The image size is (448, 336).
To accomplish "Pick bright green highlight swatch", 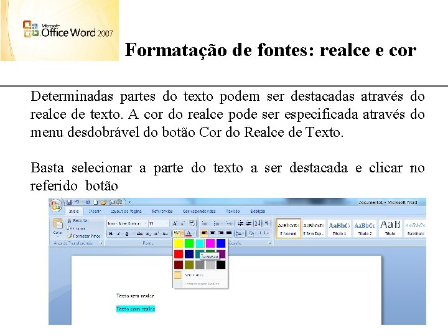I will click(189, 243).
